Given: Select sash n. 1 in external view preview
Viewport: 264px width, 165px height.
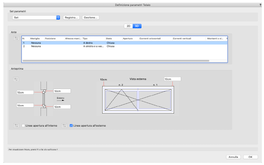Looking at the screenshot, I should [155, 100].
